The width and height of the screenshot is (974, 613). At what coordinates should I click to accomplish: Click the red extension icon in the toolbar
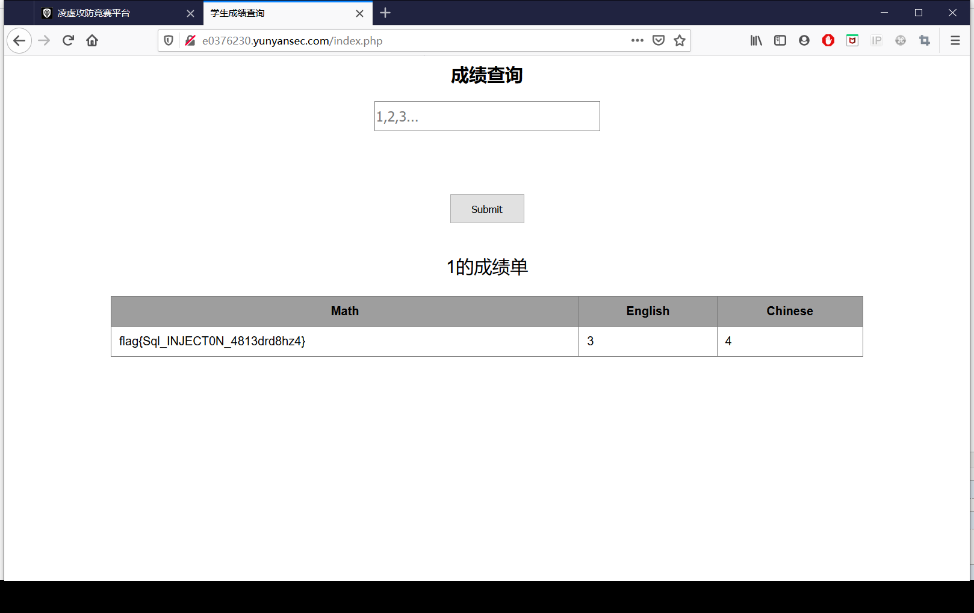tap(828, 40)
